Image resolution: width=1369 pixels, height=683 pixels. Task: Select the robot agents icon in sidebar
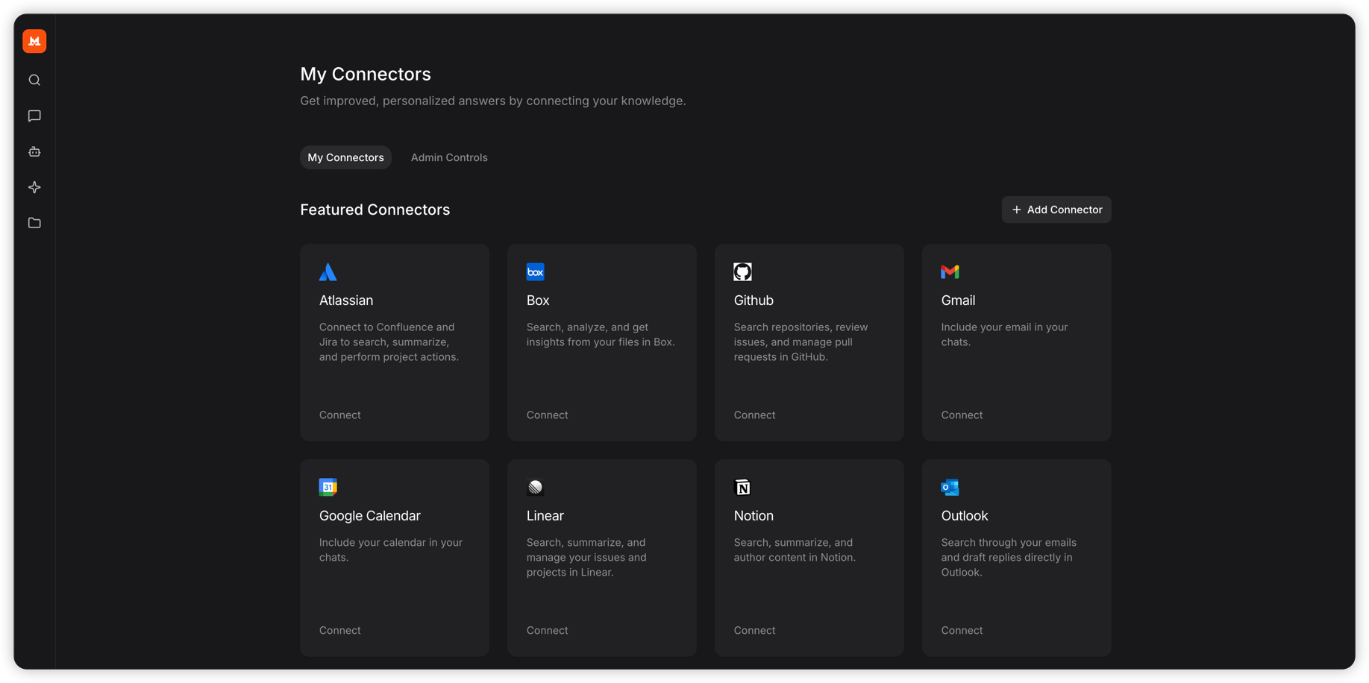(34, 151)
